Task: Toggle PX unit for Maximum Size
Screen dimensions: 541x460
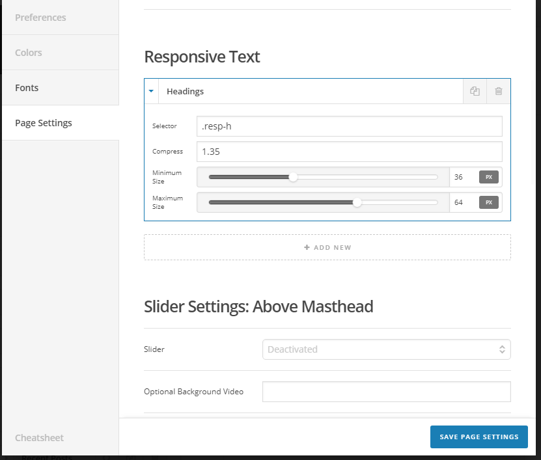Action: pyautogui.click(x=488, y=202)
